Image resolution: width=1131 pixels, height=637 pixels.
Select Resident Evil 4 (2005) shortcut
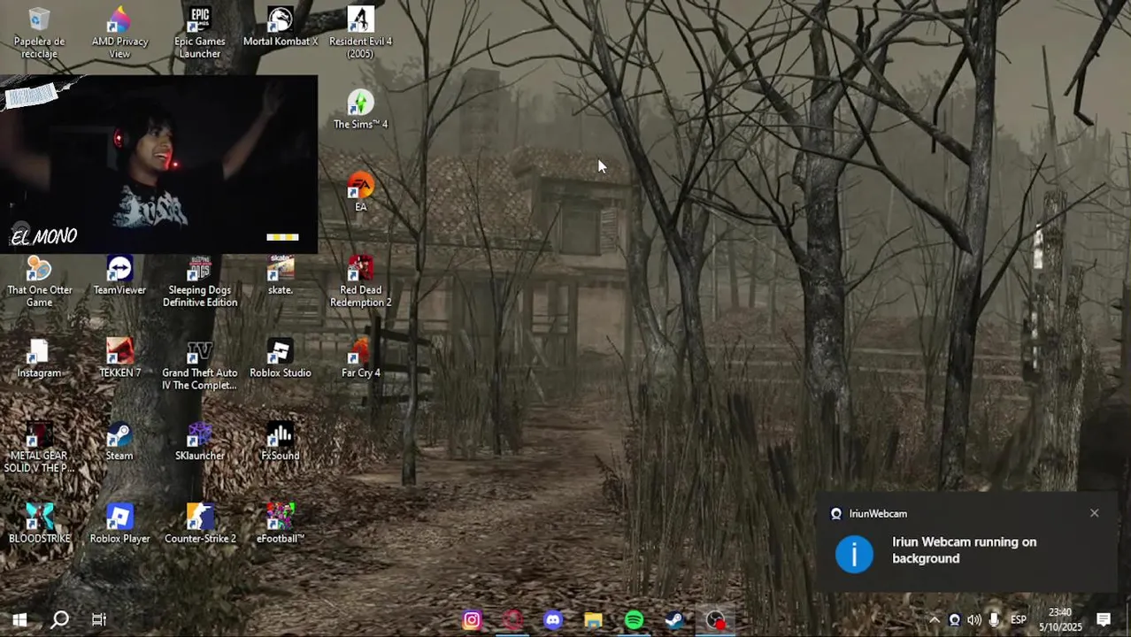pyautogui.click(x=360, y=34)
